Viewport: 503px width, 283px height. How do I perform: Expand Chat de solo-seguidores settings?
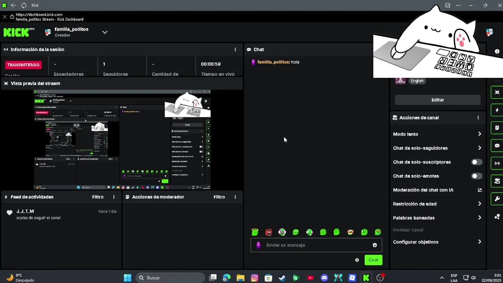437,148
